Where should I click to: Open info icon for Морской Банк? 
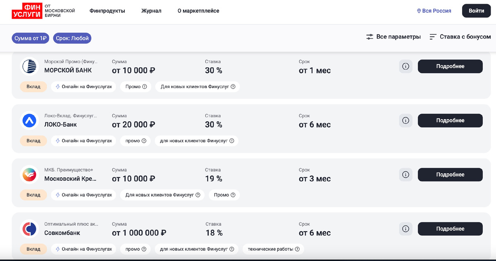[405, 66]
